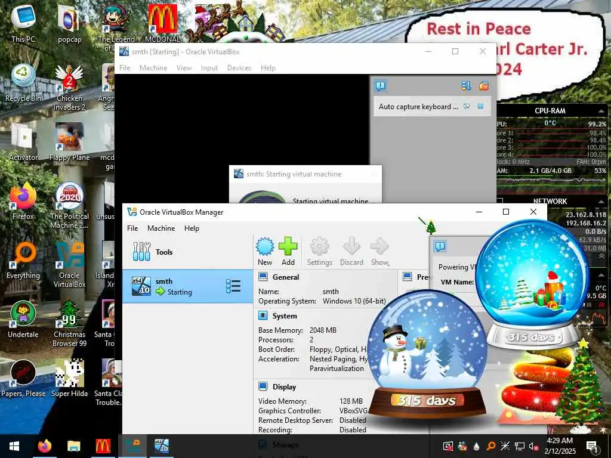Viewport: 611px width, 458px height.
Task: Select the Chicken Invaders 2 desktop shortcut
Action: (x=69, y=88)
